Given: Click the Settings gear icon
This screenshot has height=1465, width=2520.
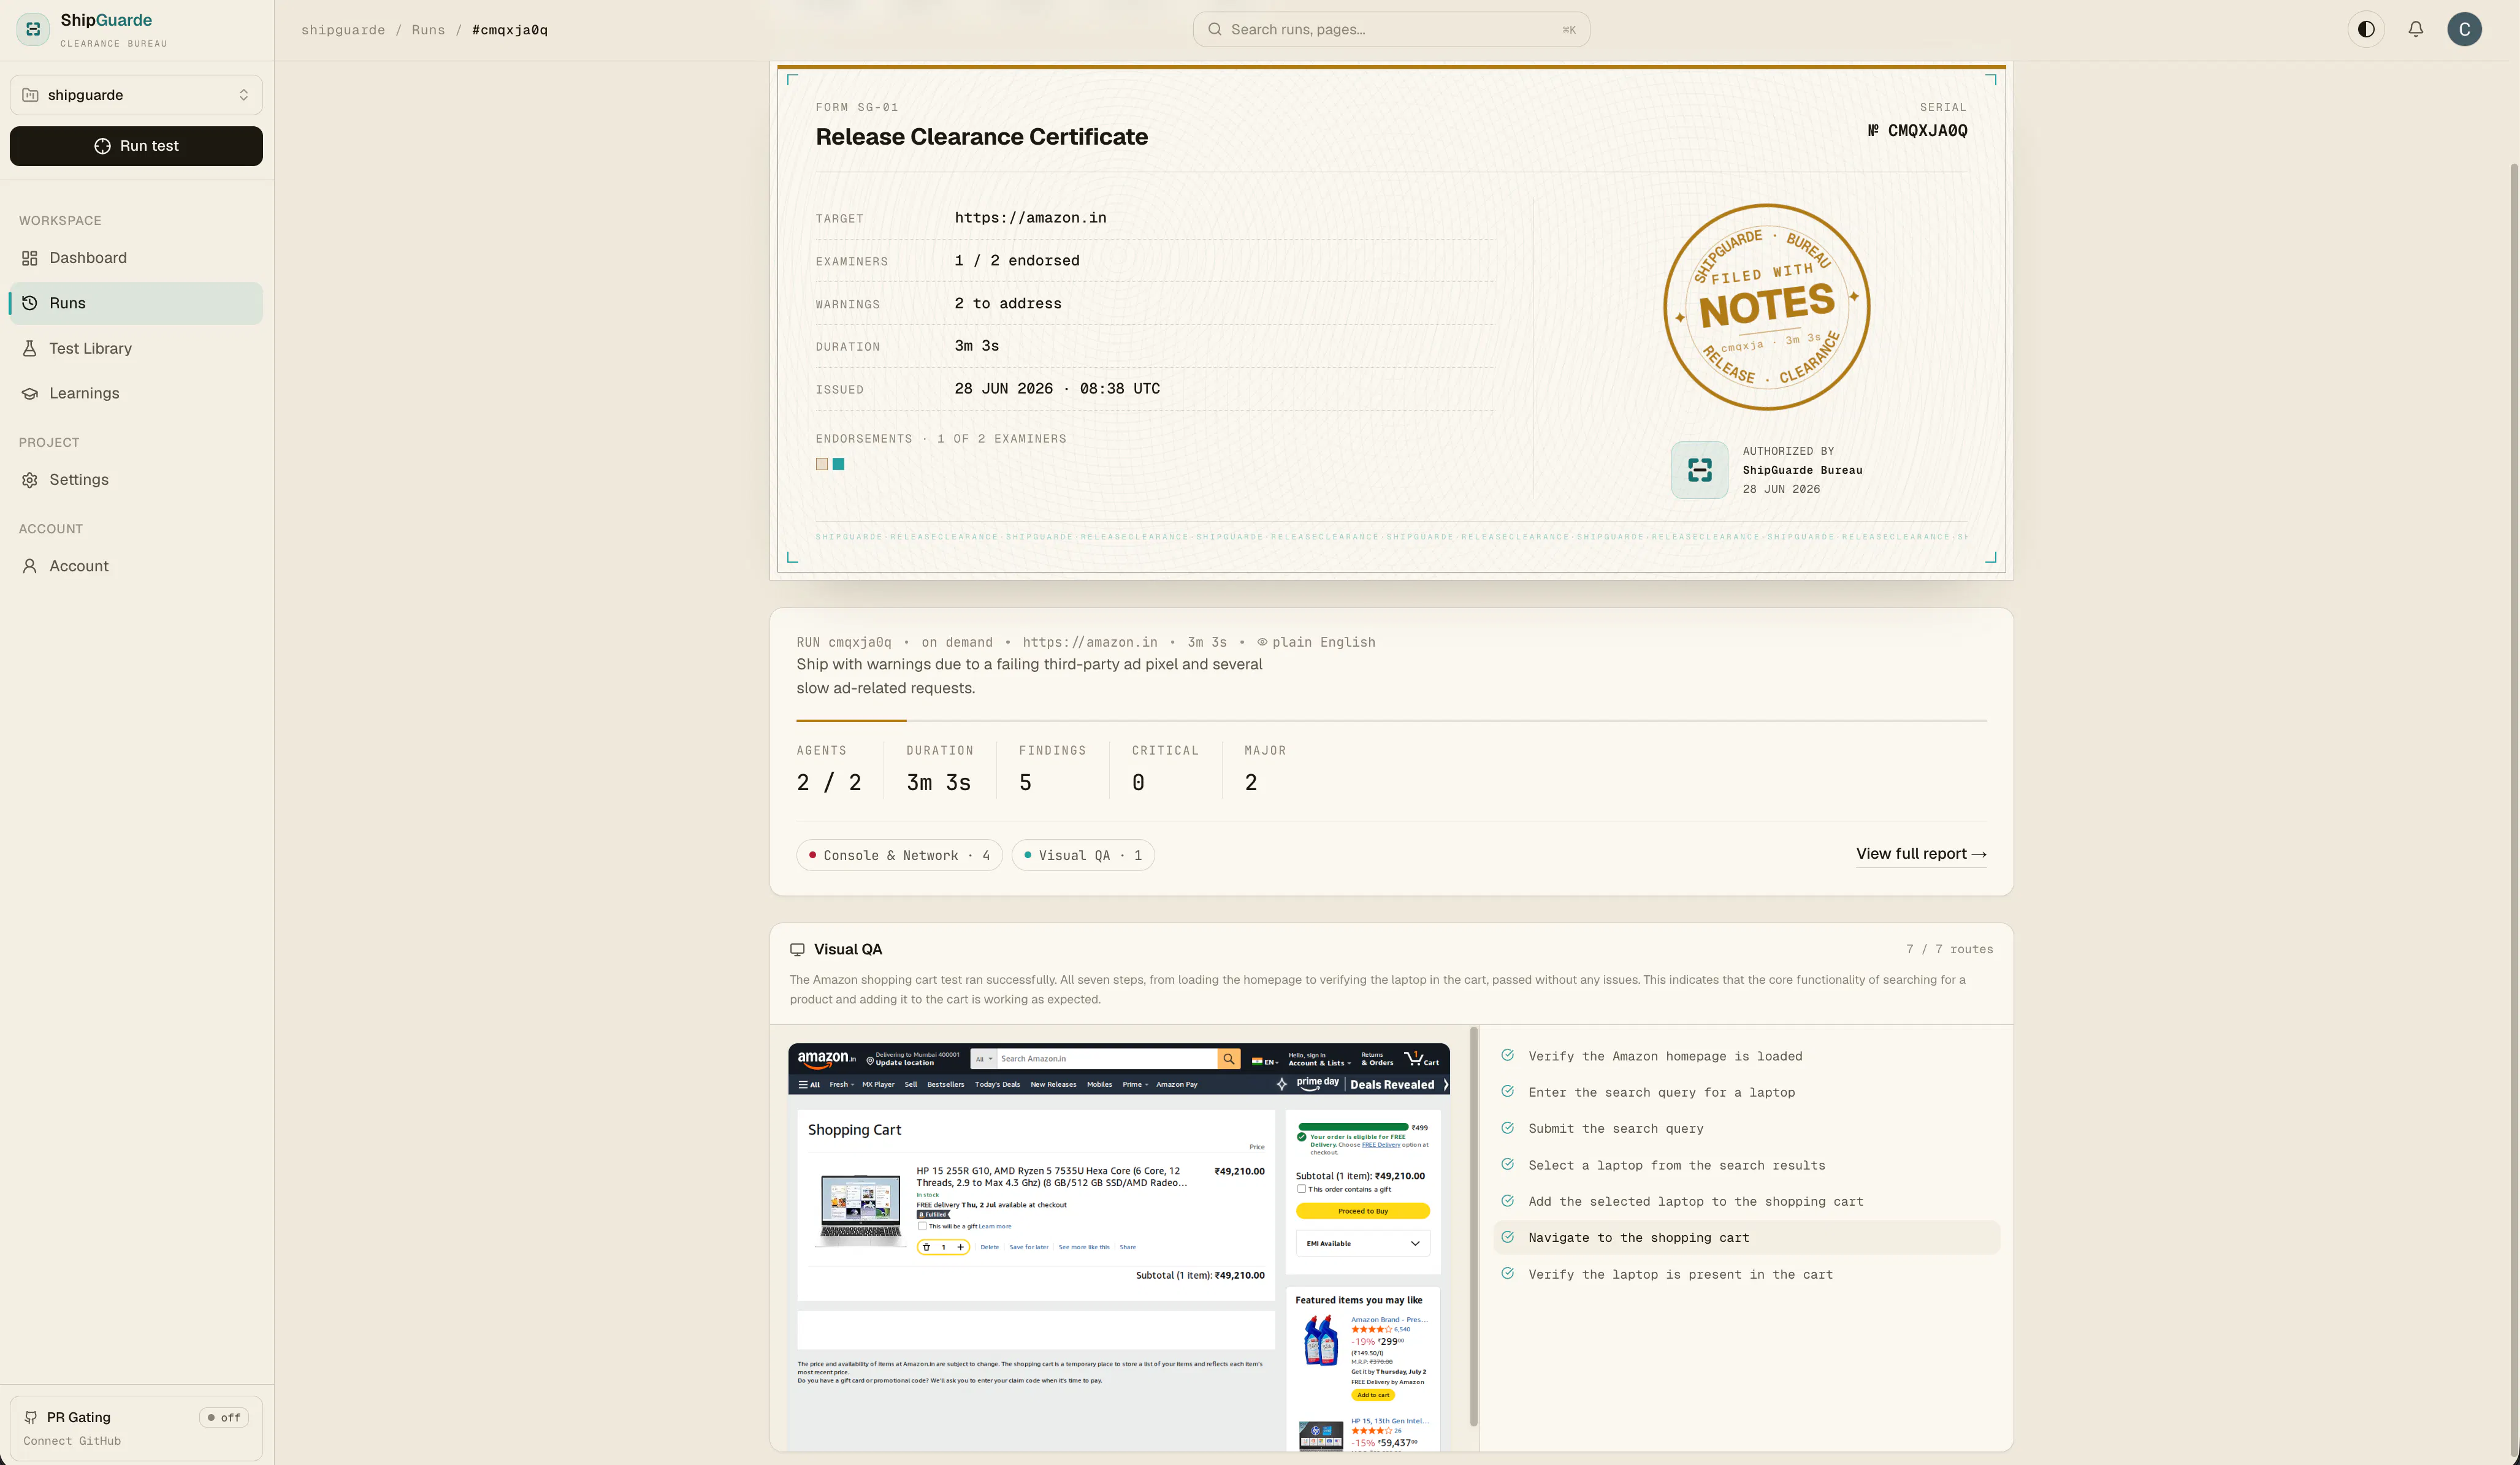Looking at the screenshot, I should click(30, 480).
